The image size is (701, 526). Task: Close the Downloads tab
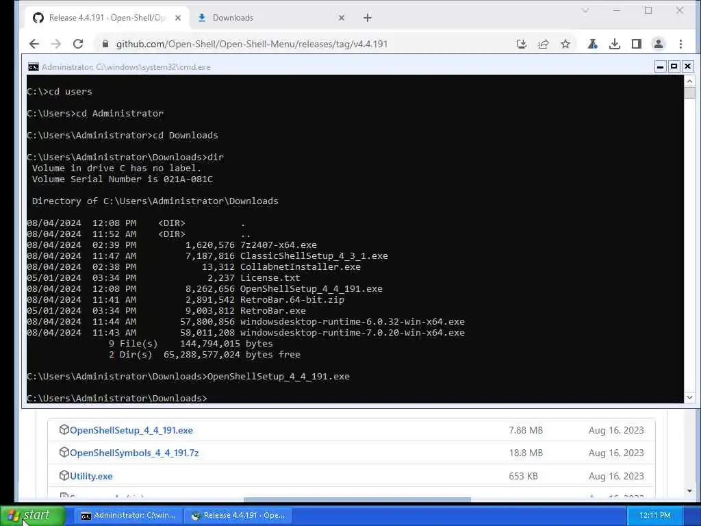pyautogui.click(x=342, y=18)
